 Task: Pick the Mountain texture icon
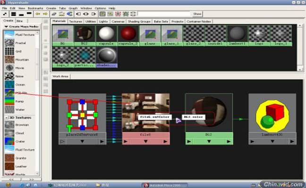(x=9, y=60)
